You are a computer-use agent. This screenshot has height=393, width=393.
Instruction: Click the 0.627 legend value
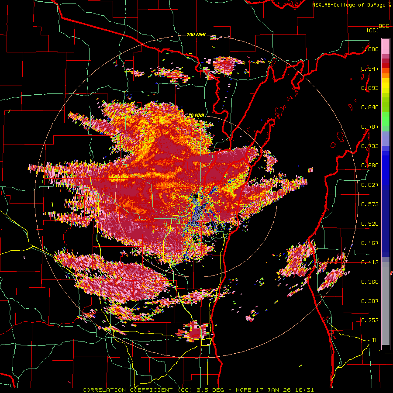coord(370,185)
